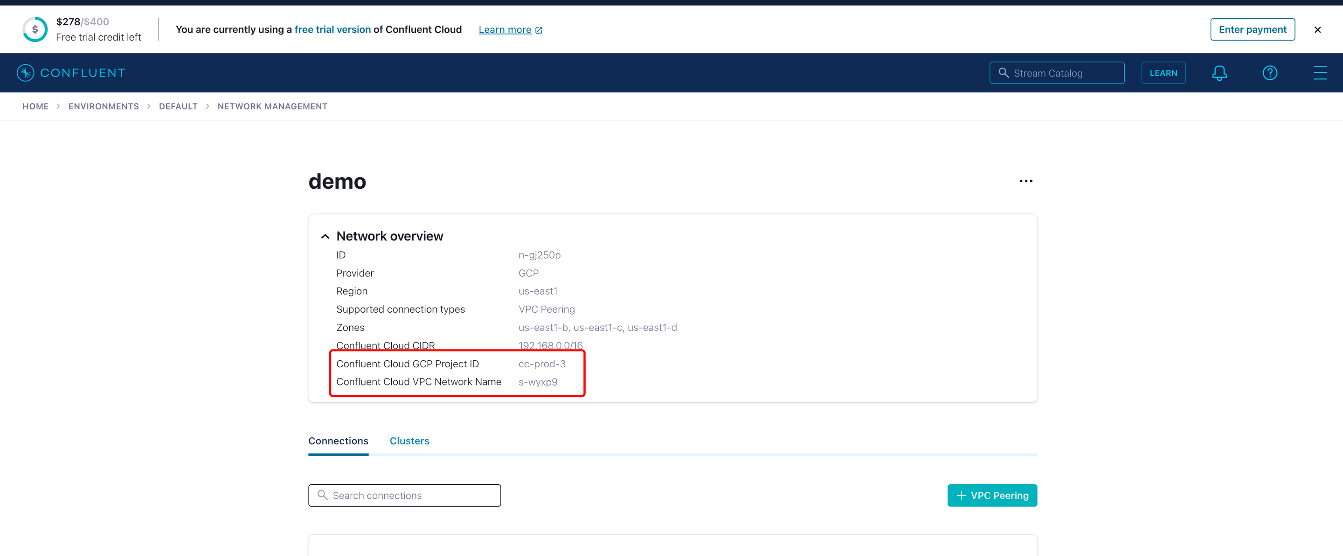Select the GCP Project ID value cc-prod-3

click(542, 364)
